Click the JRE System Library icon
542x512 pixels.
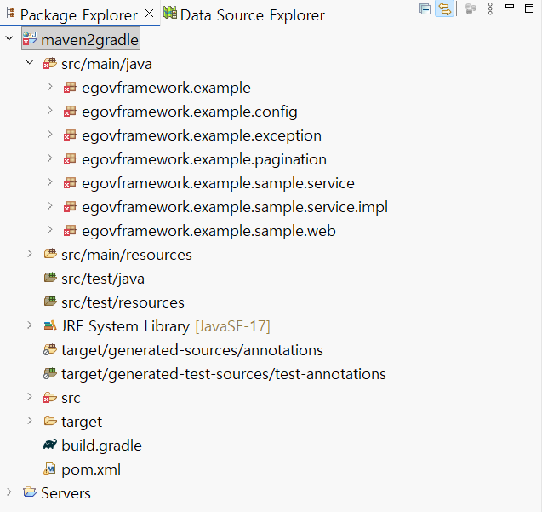[49, 326]
